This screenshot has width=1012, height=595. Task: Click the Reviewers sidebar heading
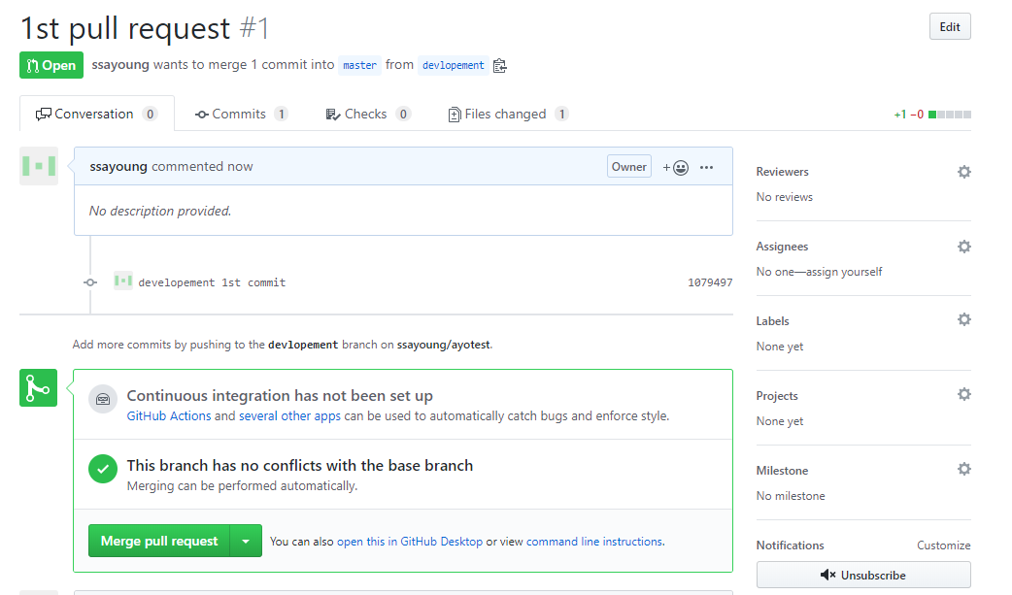(782, 172)
